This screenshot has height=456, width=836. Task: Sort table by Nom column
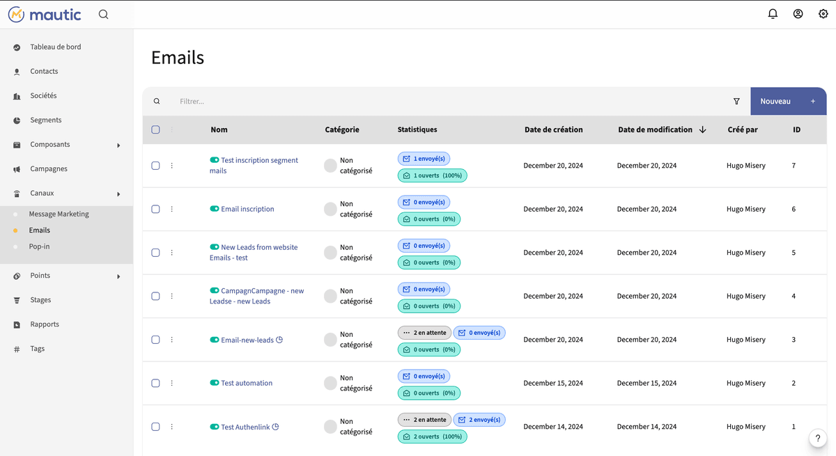click(x=219, y=129)
